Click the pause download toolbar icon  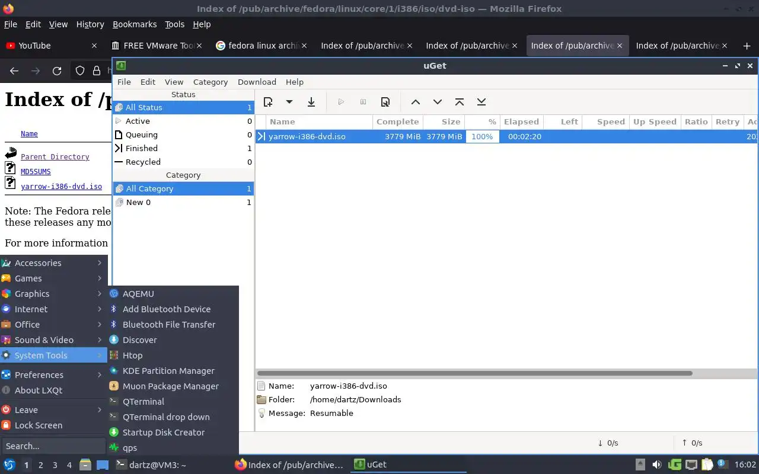[363, 102]
